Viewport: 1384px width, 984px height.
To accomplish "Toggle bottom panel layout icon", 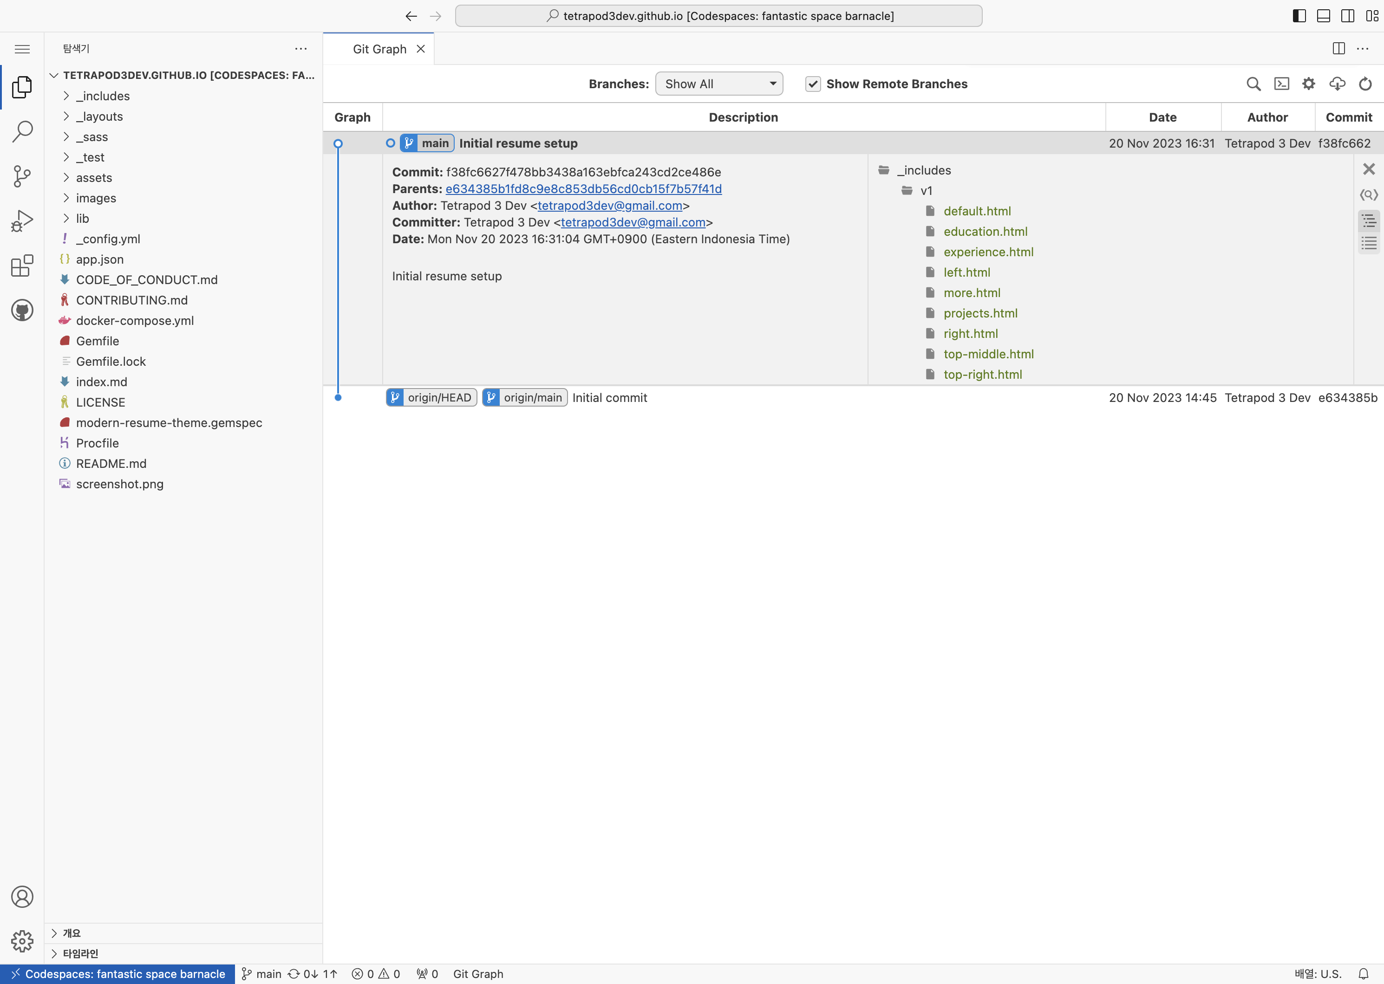I will point(1323,16).
